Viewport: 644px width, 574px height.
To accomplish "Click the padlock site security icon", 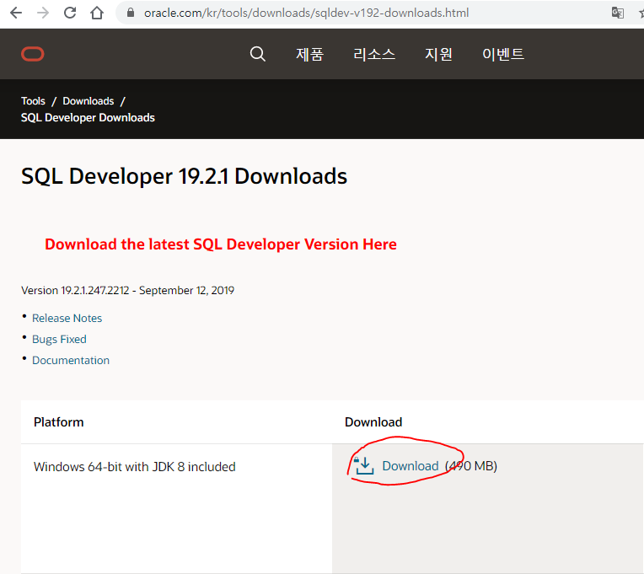I will [131, 13].
